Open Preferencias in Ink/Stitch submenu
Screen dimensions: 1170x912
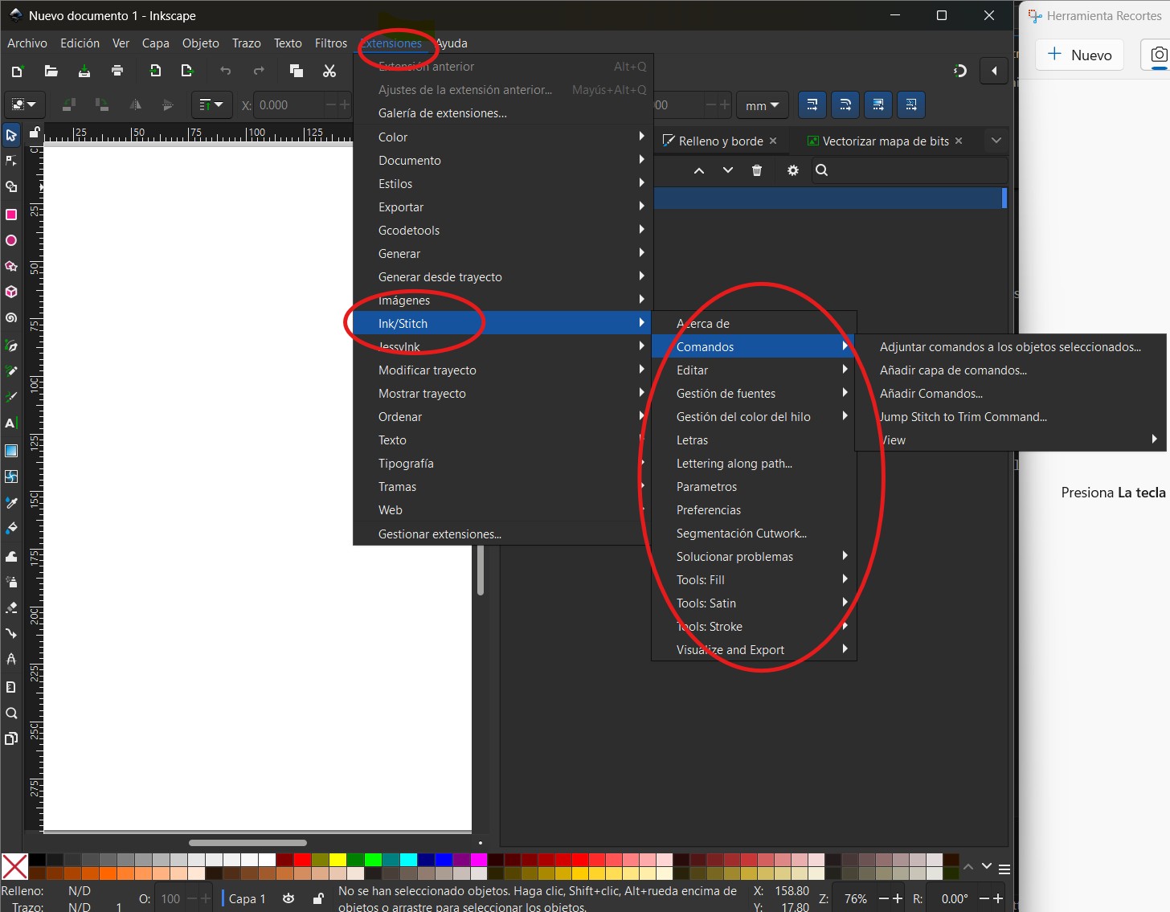(753, 509)
